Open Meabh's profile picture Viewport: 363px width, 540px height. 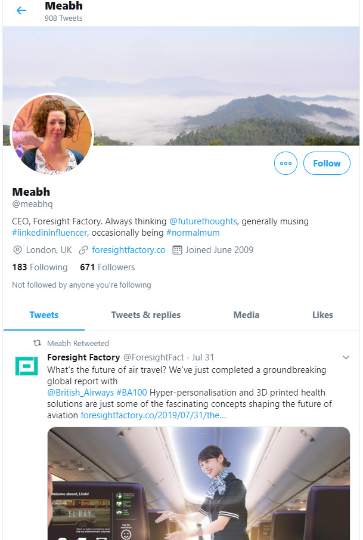coord(52,134)
